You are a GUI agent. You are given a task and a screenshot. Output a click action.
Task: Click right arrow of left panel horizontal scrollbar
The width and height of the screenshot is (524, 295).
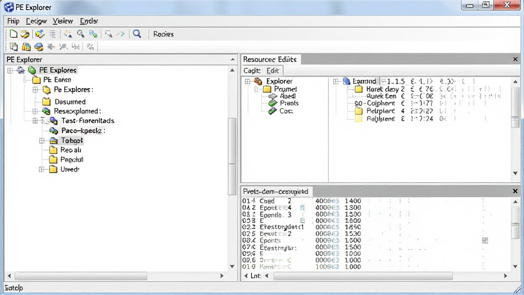[222, 276]
